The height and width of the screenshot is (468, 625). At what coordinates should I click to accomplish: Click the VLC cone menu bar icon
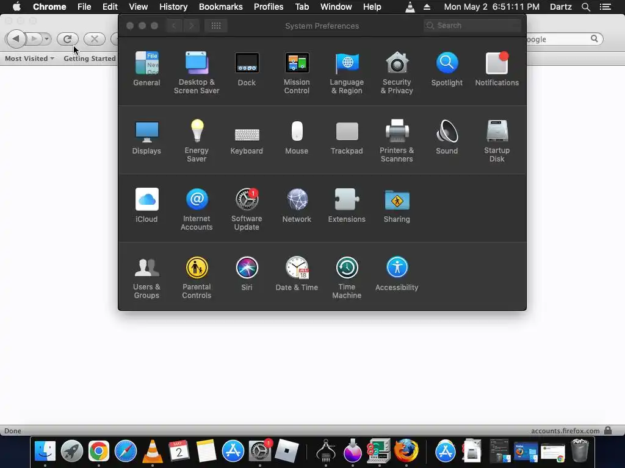pyautogui.click(x=410, y=7)
